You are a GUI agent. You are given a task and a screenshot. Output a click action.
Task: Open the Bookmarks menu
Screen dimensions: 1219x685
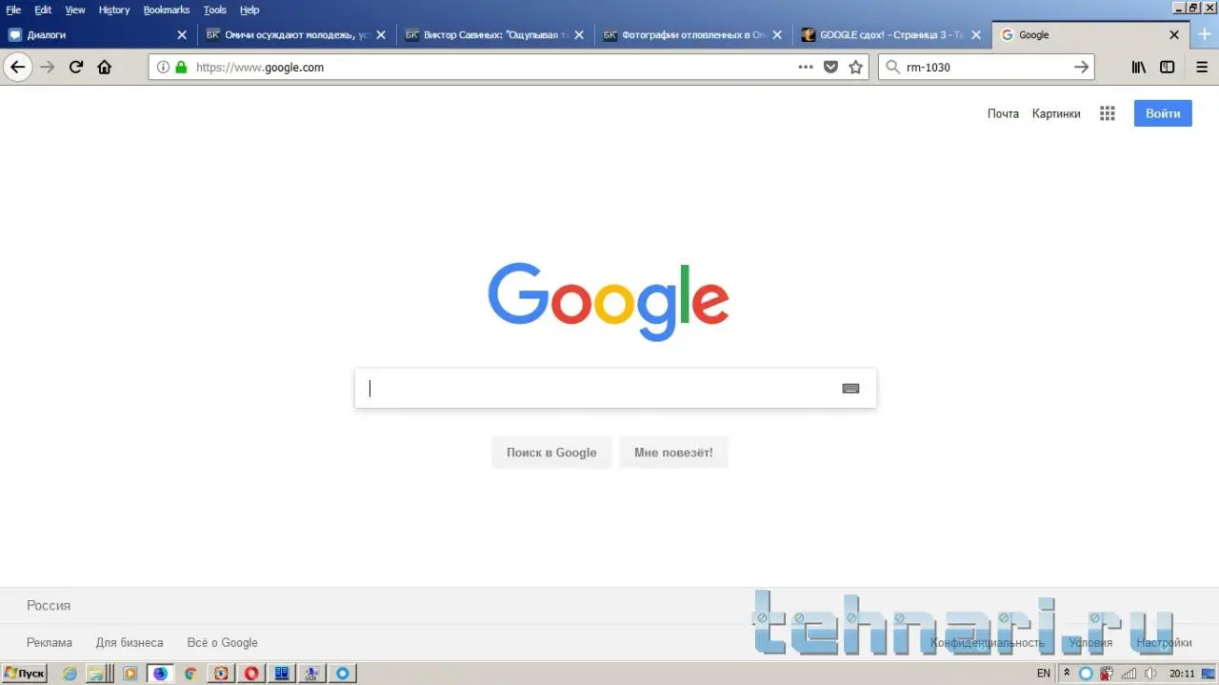click(167, 10)
